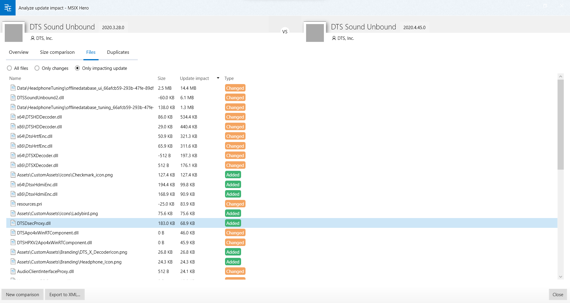Open the Overview tab
Viewport: 570px width, 303px height.
click(x=19, y=52)
